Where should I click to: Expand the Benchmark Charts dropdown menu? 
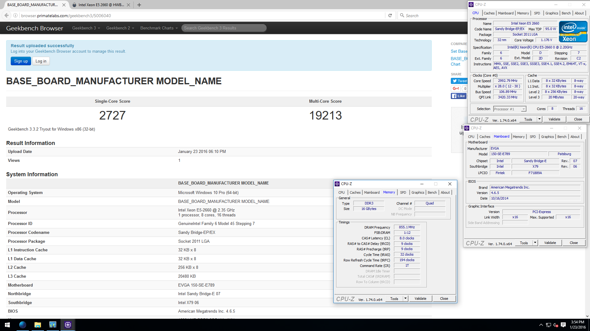point(159,28)
